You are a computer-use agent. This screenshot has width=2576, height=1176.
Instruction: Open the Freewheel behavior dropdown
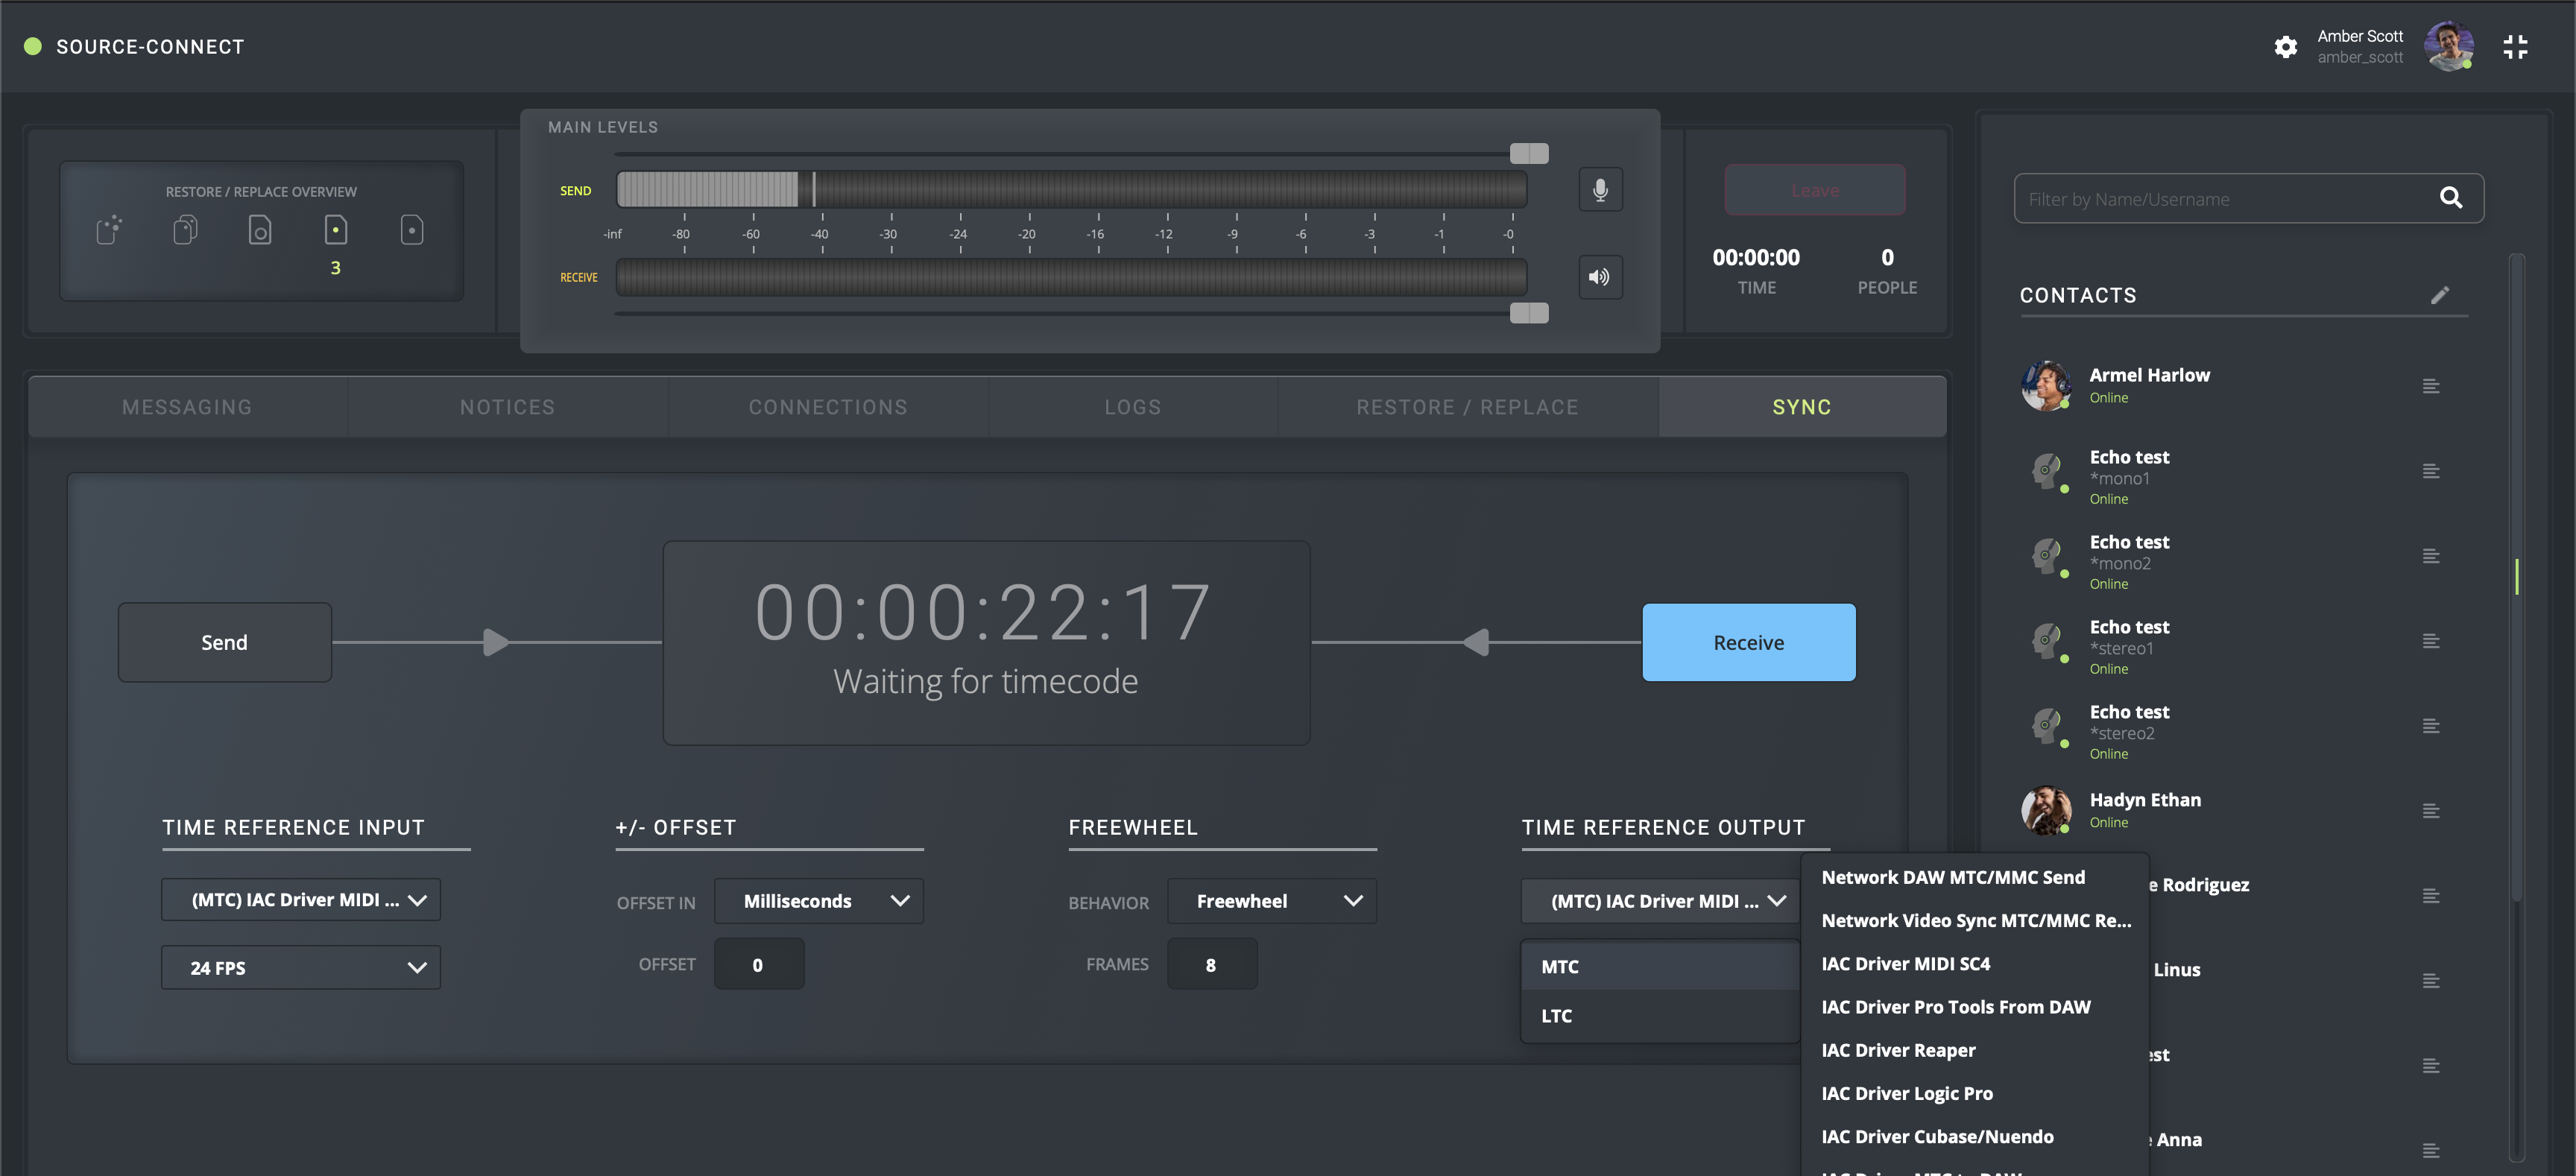coord(1272,901)
